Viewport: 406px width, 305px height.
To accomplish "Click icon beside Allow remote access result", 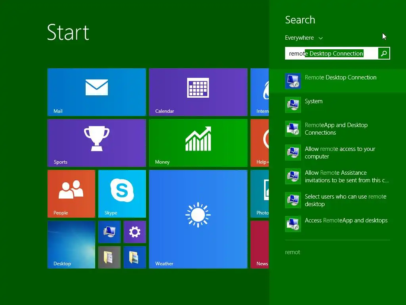I will click(293, 152).
